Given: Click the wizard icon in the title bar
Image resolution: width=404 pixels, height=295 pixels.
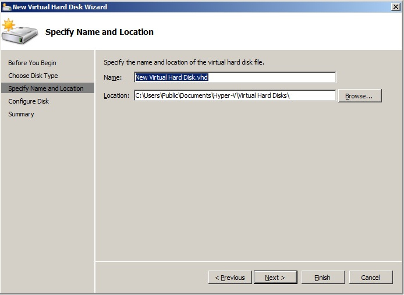Looking at the screenshot, I should coord(6,6).
